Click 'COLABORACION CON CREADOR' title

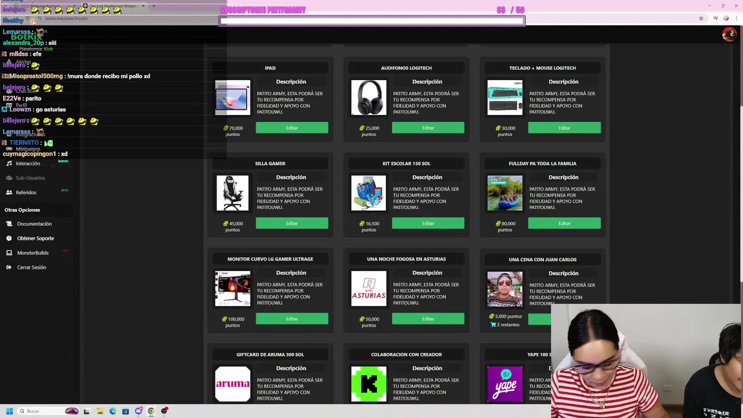click(406, 355)
